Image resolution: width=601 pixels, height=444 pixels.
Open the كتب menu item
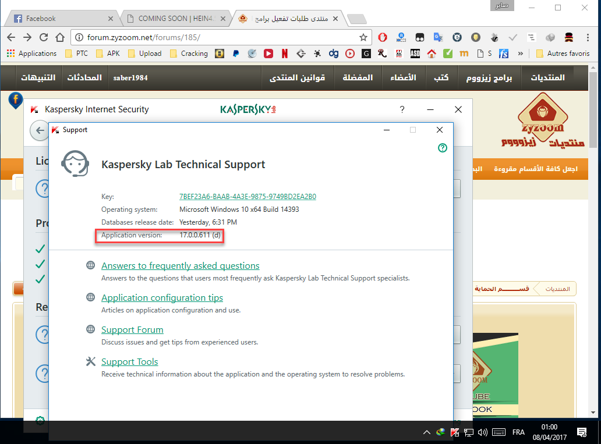click(441, 78)
